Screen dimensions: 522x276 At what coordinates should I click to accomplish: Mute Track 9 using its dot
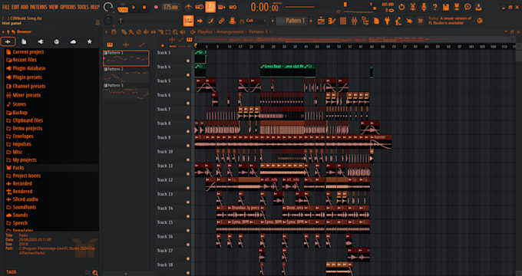188,146
